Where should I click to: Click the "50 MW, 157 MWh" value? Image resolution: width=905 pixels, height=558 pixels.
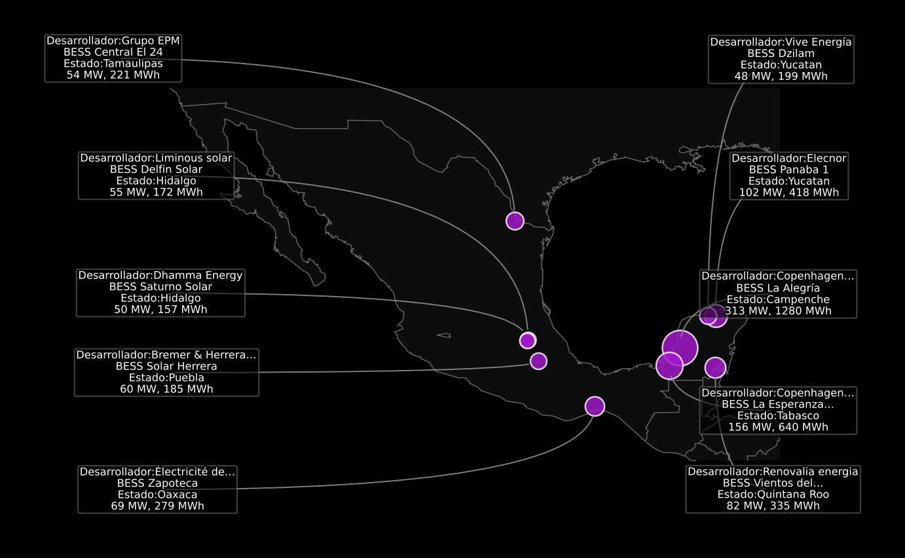click(160, 309)
